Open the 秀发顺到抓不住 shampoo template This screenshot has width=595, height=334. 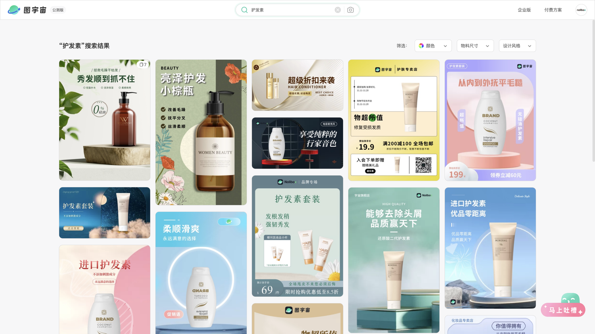click(x=105, y=120)
